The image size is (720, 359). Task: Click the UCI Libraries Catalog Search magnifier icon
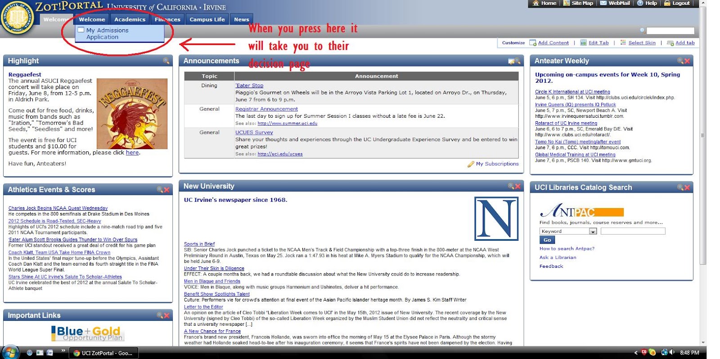point(680,187)
